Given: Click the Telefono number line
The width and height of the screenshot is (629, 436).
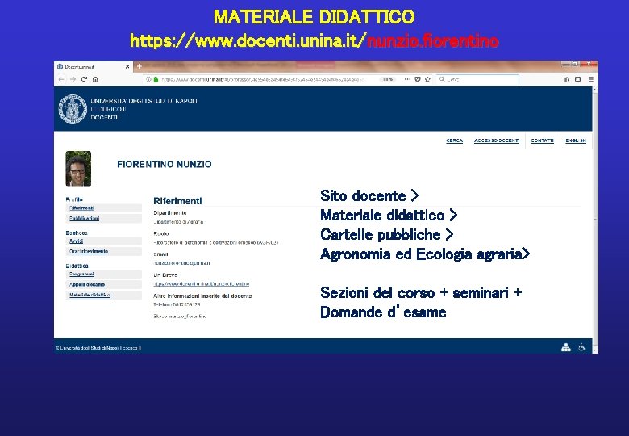Looking at the screenshot, I should tap(177, 304).
